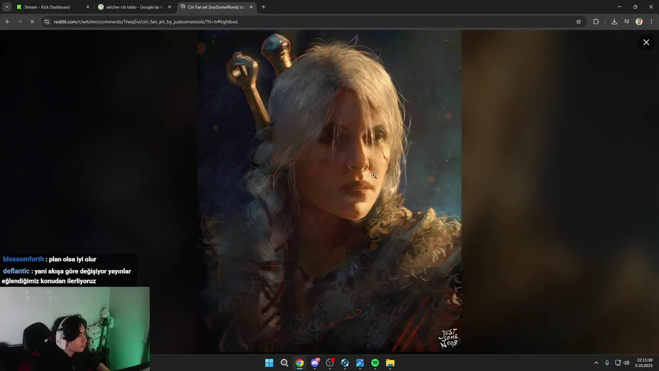Screen dimensions: 659x371
Task: Open the Windows Start menu
Action: coord(269,363)
